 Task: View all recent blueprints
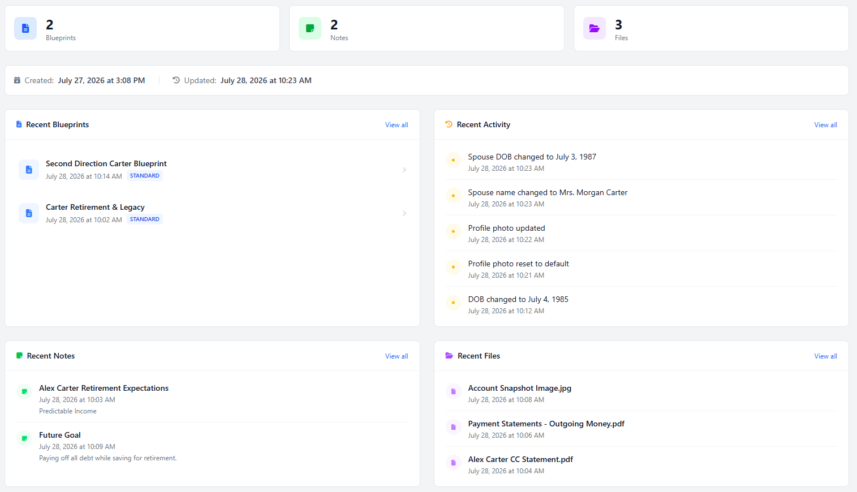(397, 125)
